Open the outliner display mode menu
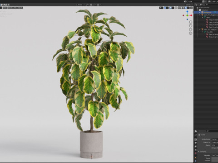The height and width of the screenshot is (163, 218). point(201,5)
